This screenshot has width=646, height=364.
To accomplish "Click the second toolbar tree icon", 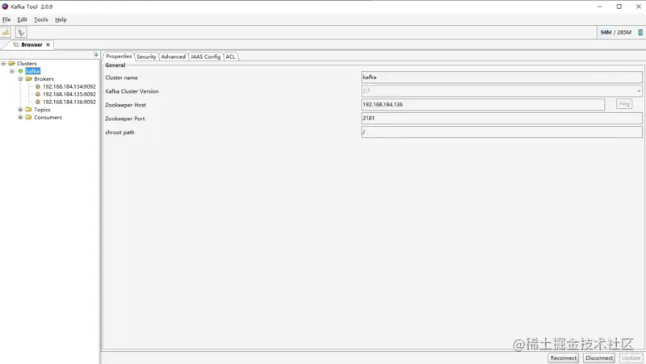I will pyautogui.click(x=21, y=32).
